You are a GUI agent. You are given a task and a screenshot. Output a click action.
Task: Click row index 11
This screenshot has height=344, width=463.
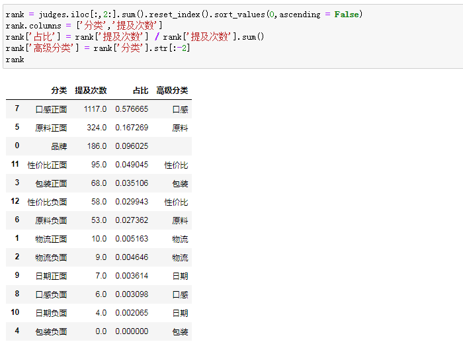click(15, 164)
